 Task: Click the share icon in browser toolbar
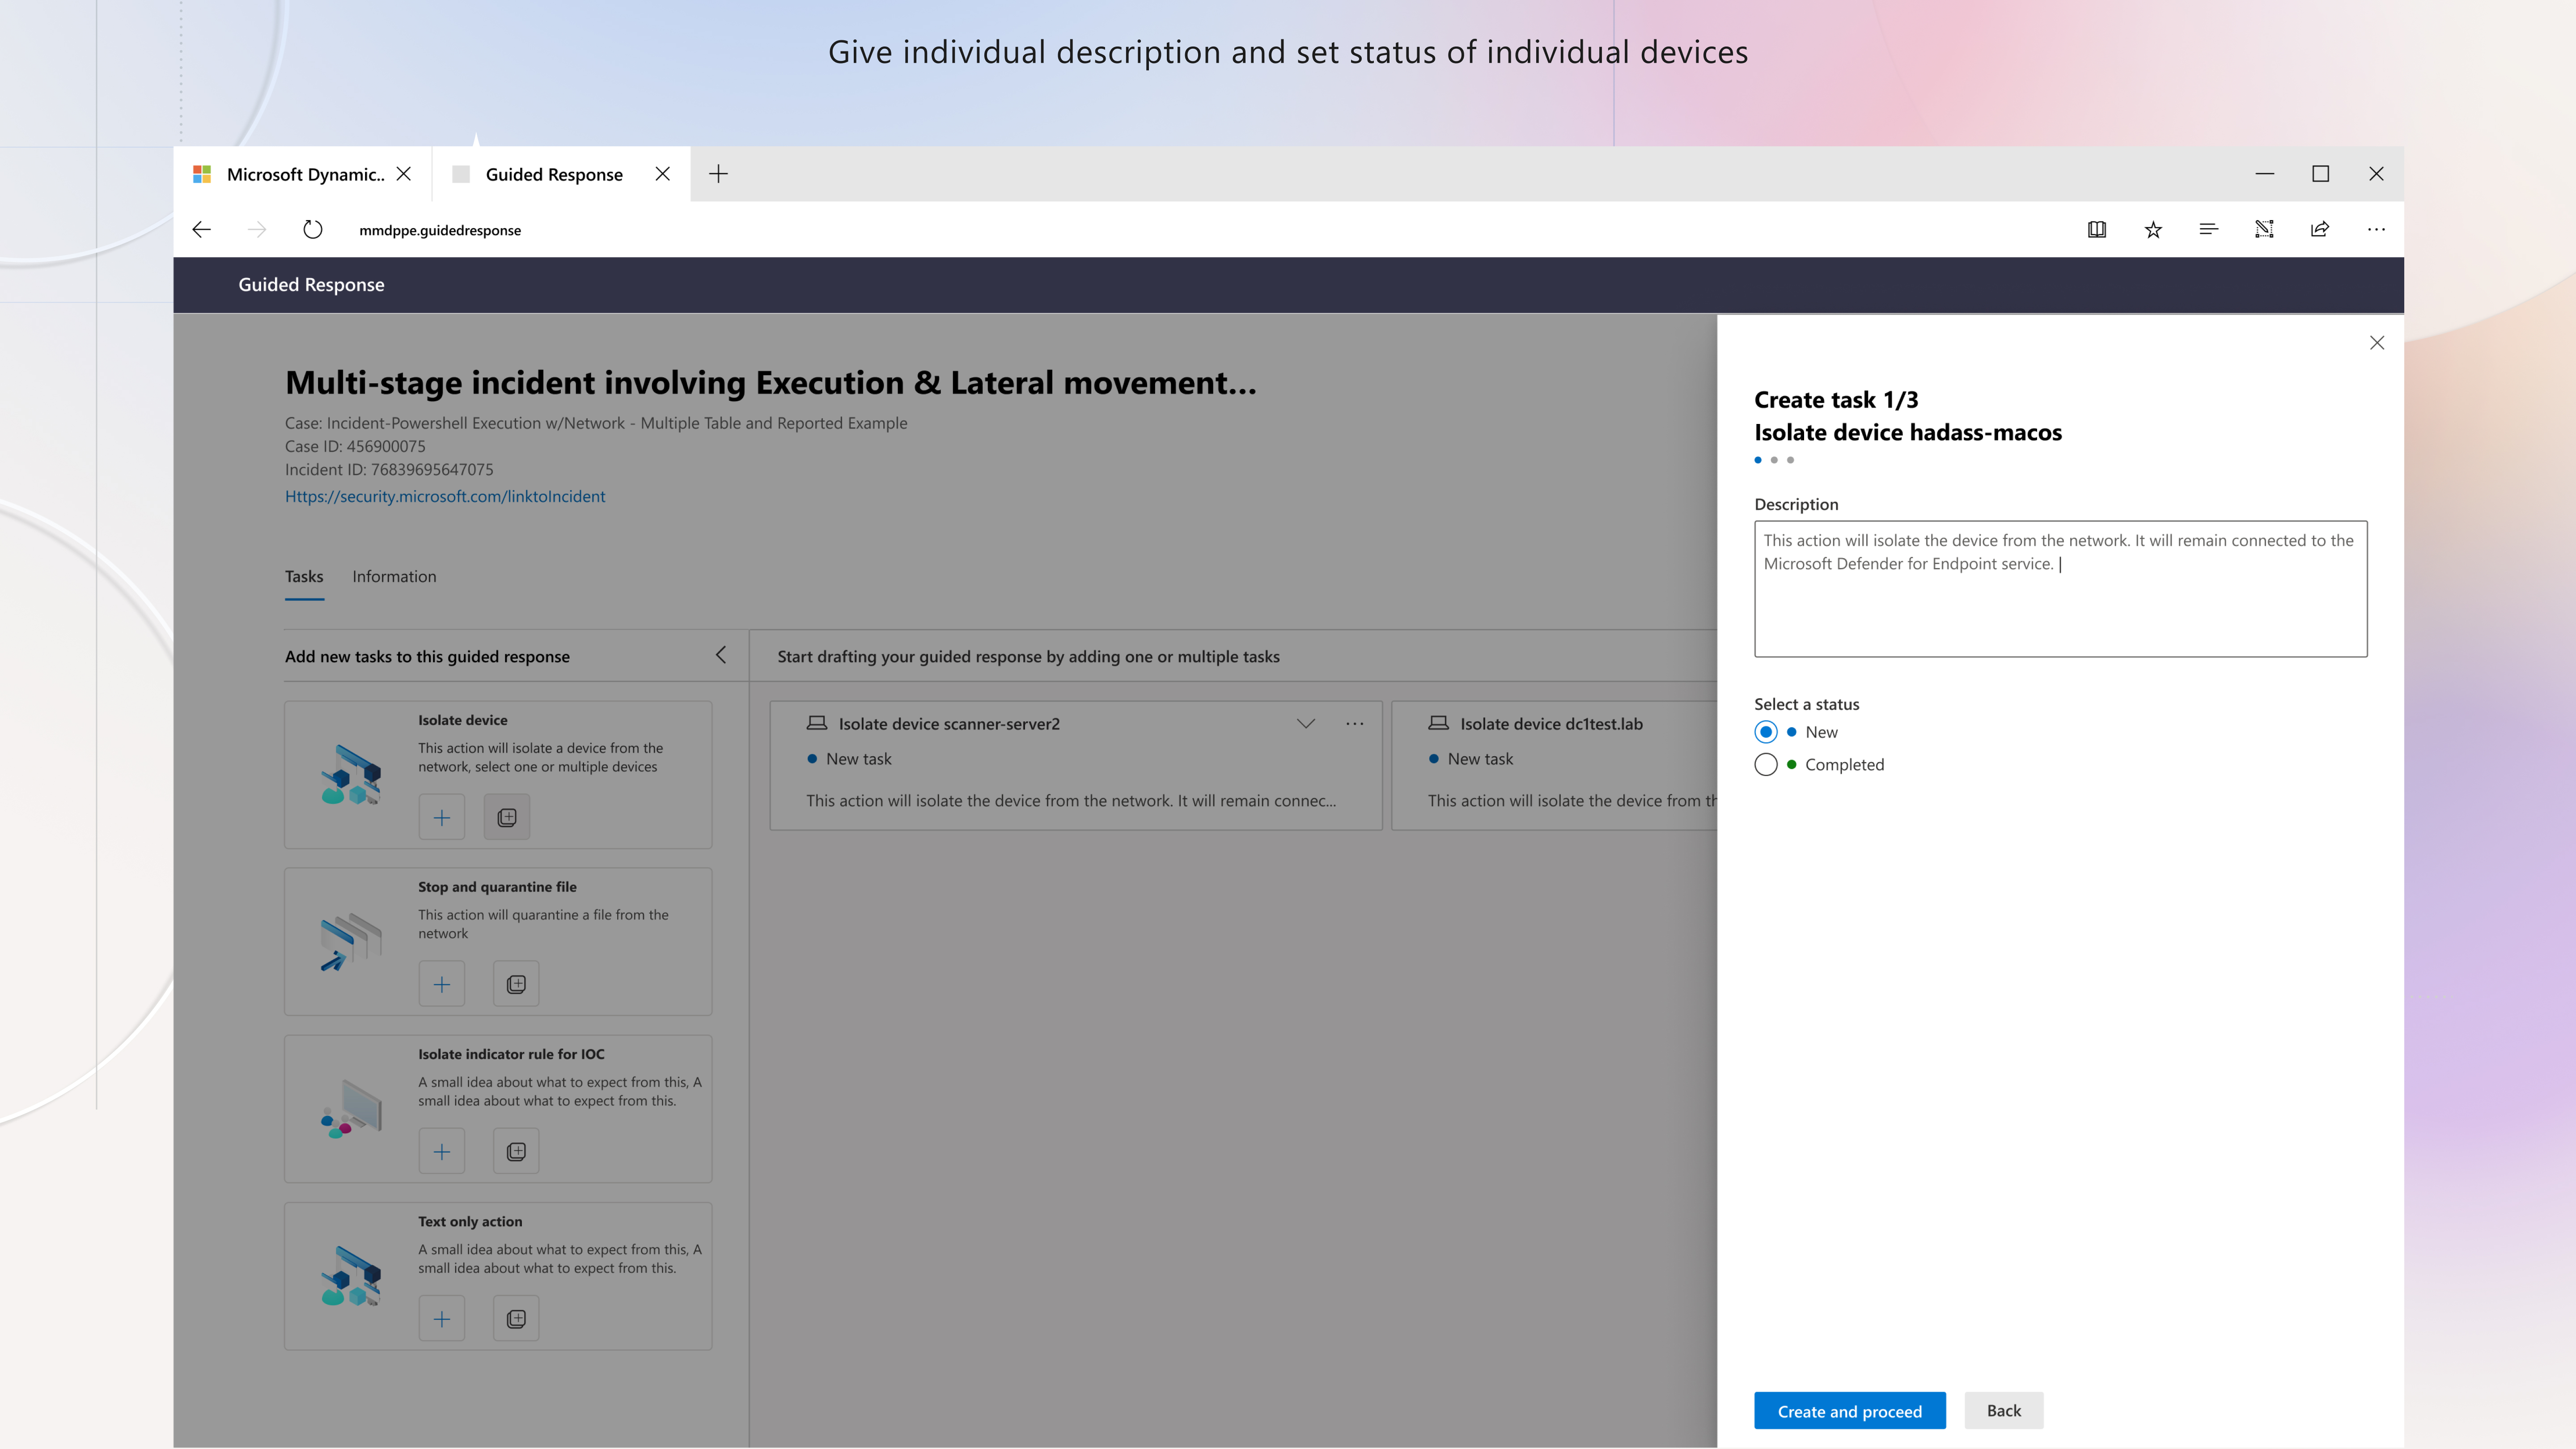[2320, 230]
